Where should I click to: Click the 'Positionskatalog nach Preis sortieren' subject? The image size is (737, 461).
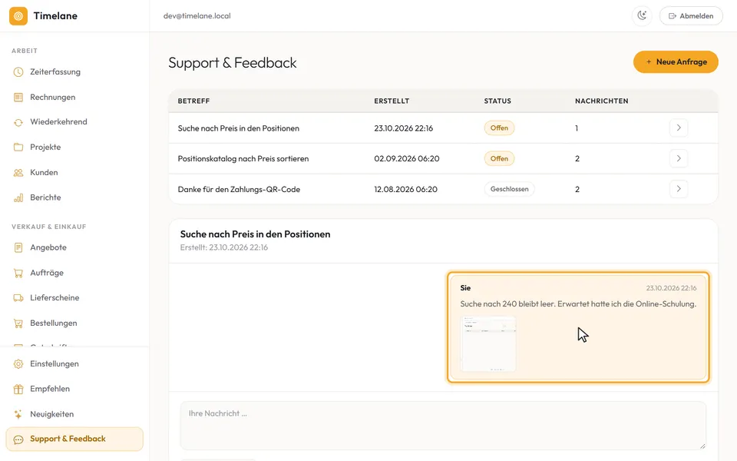click(x=243, y=159)
